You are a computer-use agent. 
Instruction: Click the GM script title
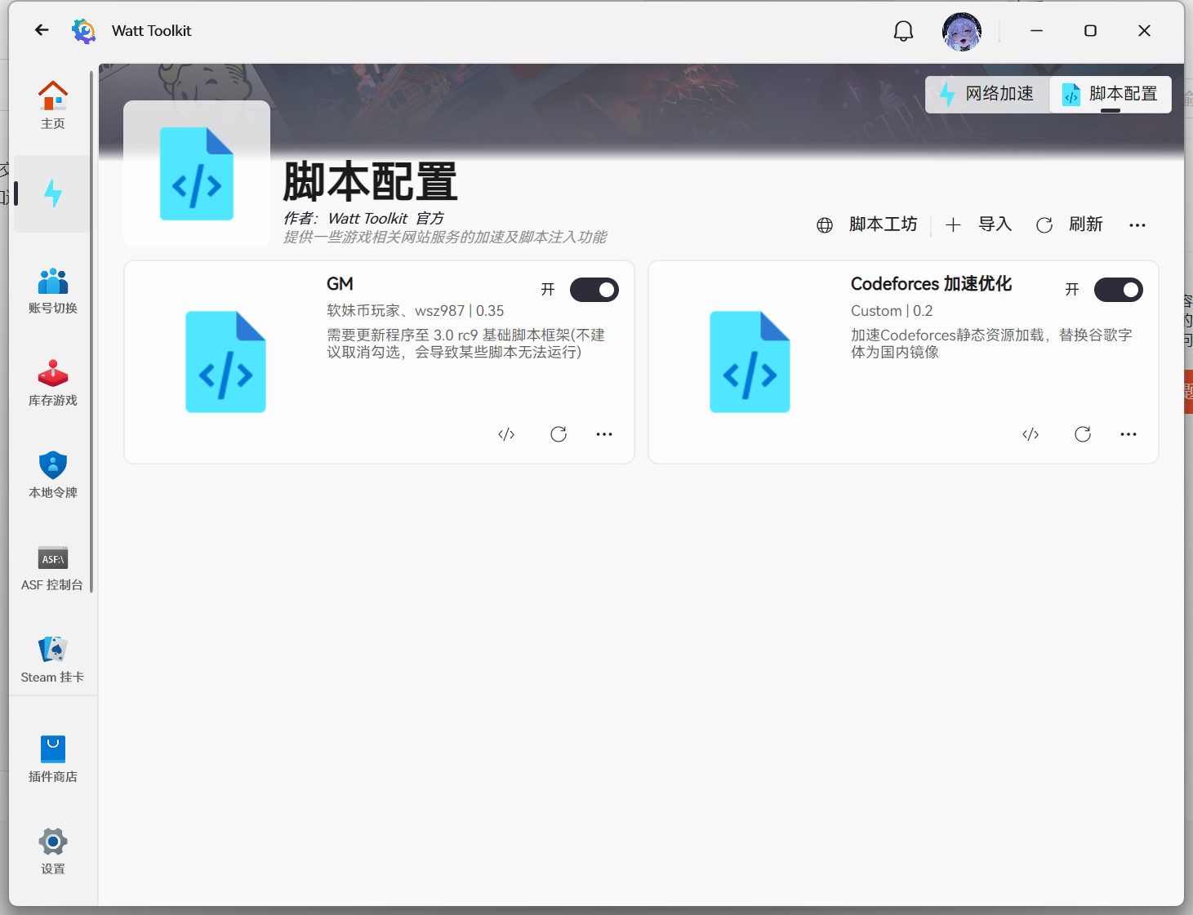pos(340,284)
